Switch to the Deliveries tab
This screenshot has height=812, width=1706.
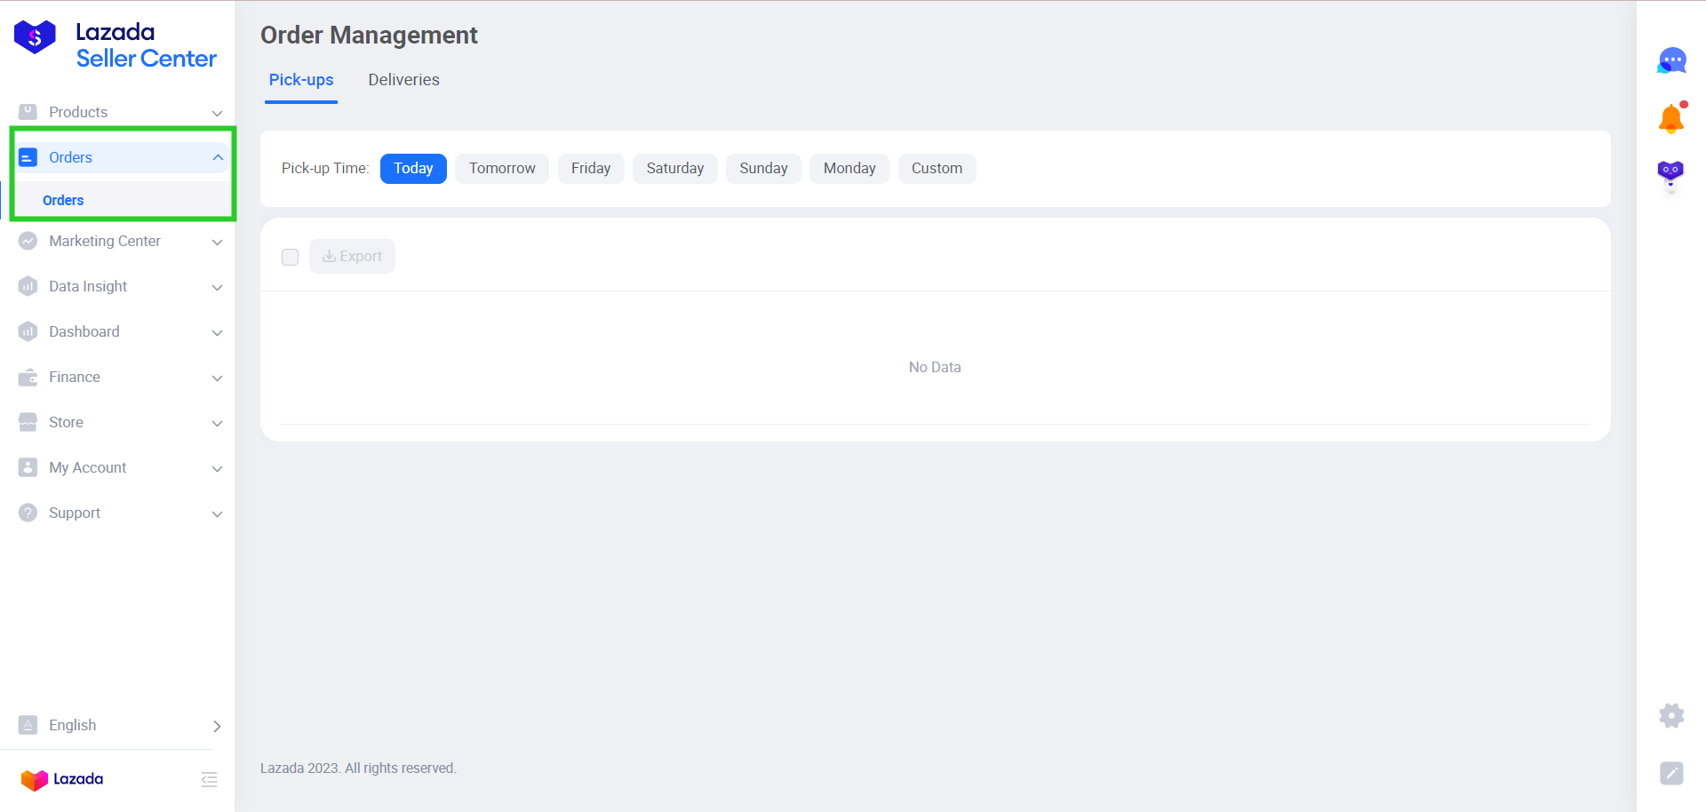403,80
